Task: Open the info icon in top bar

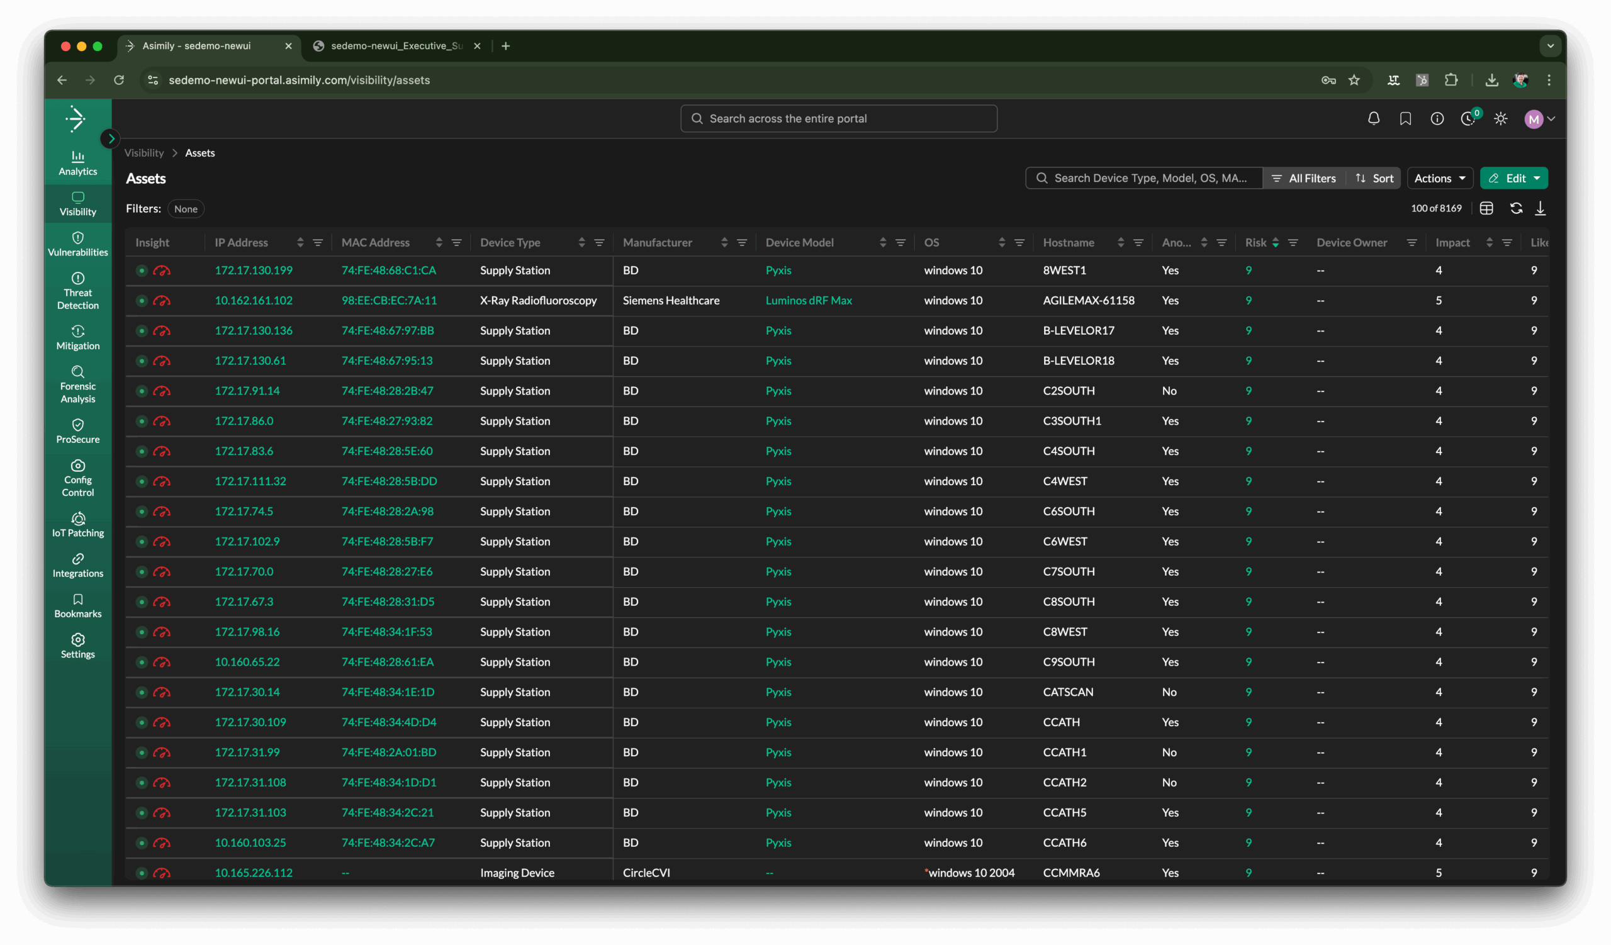Action: pyautogui.click(x=1437, y=119)
